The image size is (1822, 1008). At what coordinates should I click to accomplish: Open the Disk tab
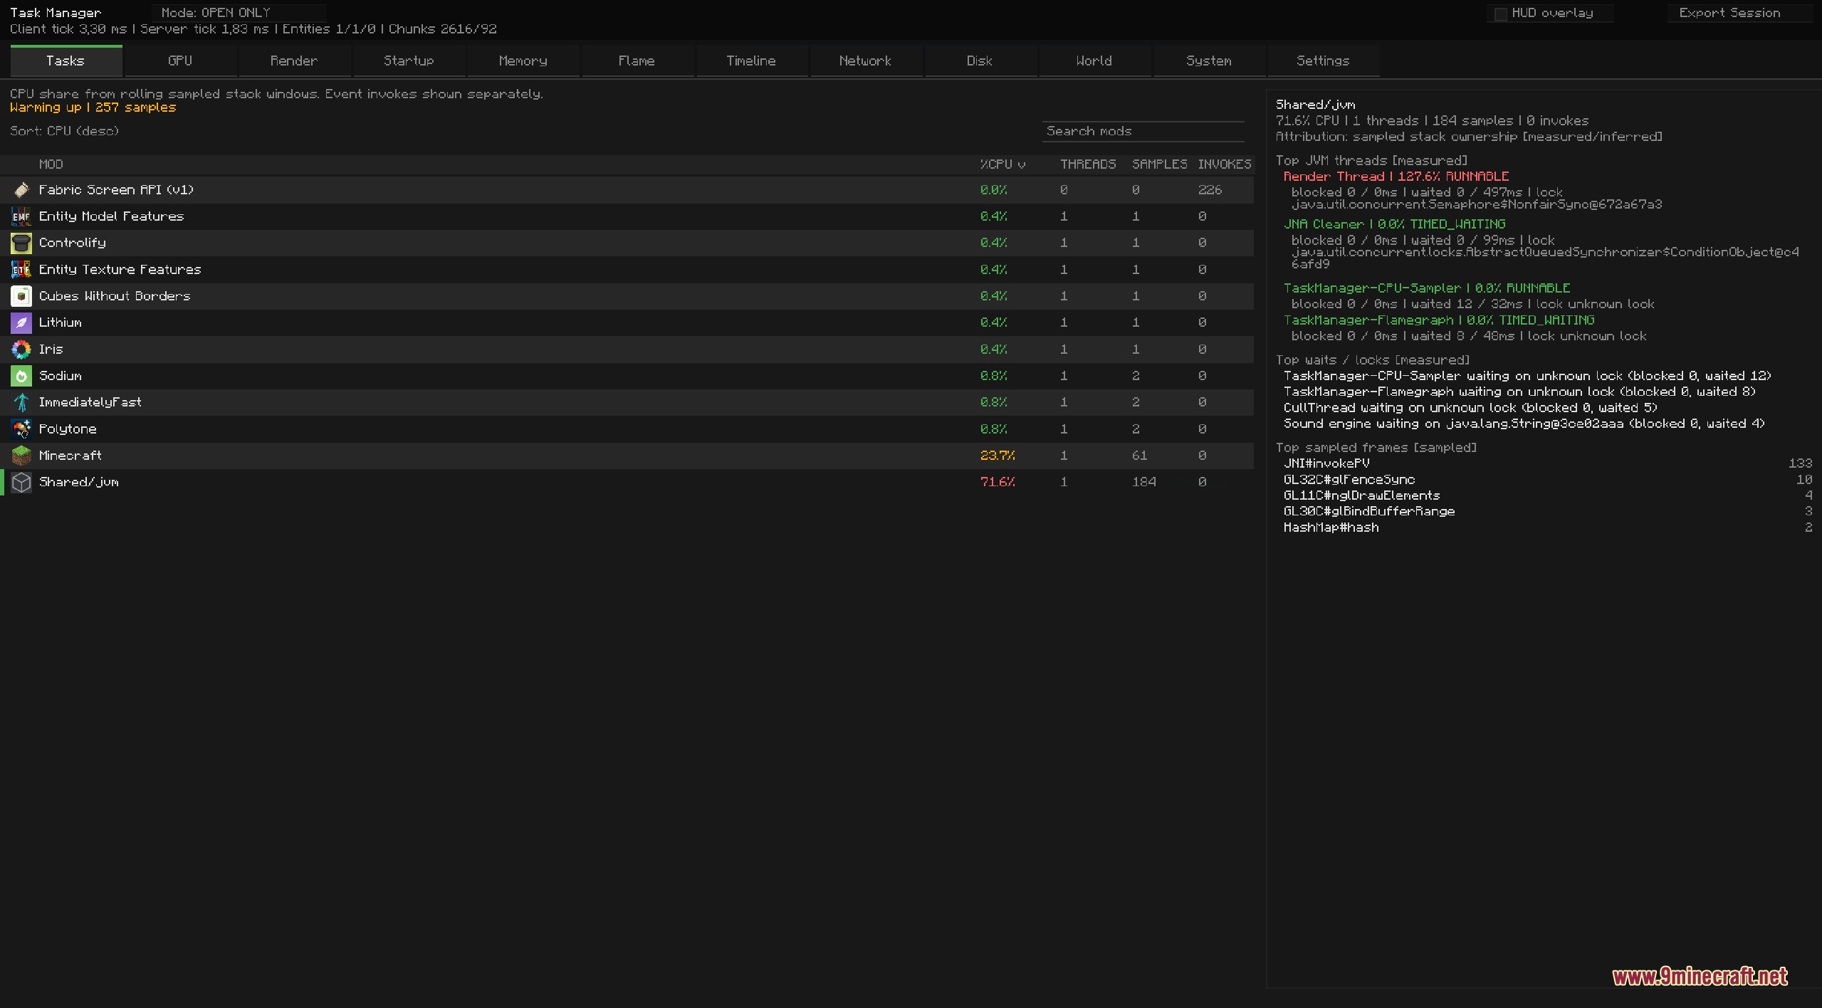pos(980,61)
